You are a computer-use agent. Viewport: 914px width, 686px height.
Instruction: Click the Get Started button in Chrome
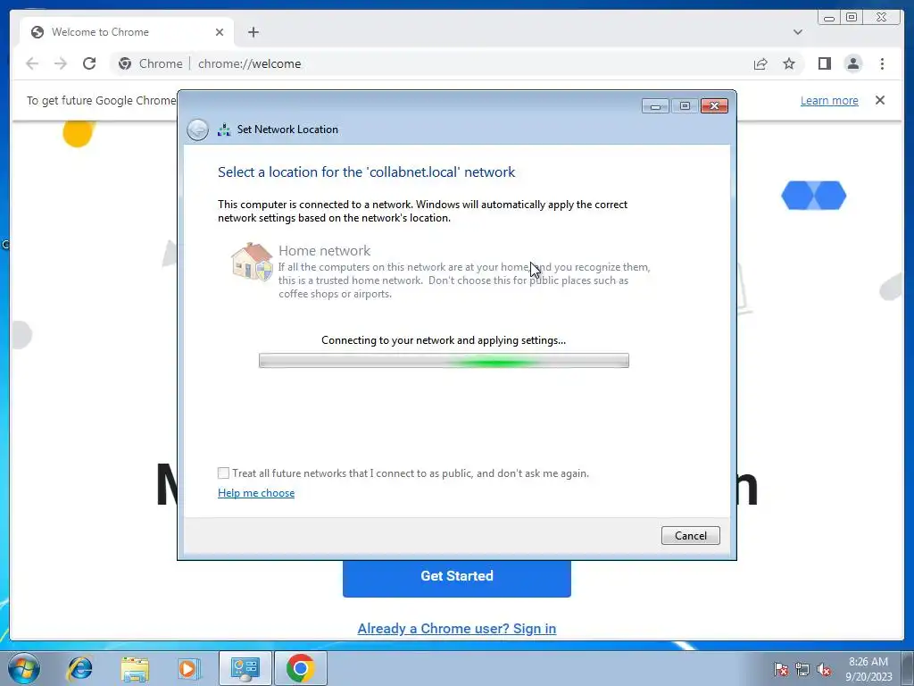[x=456, y=578]
